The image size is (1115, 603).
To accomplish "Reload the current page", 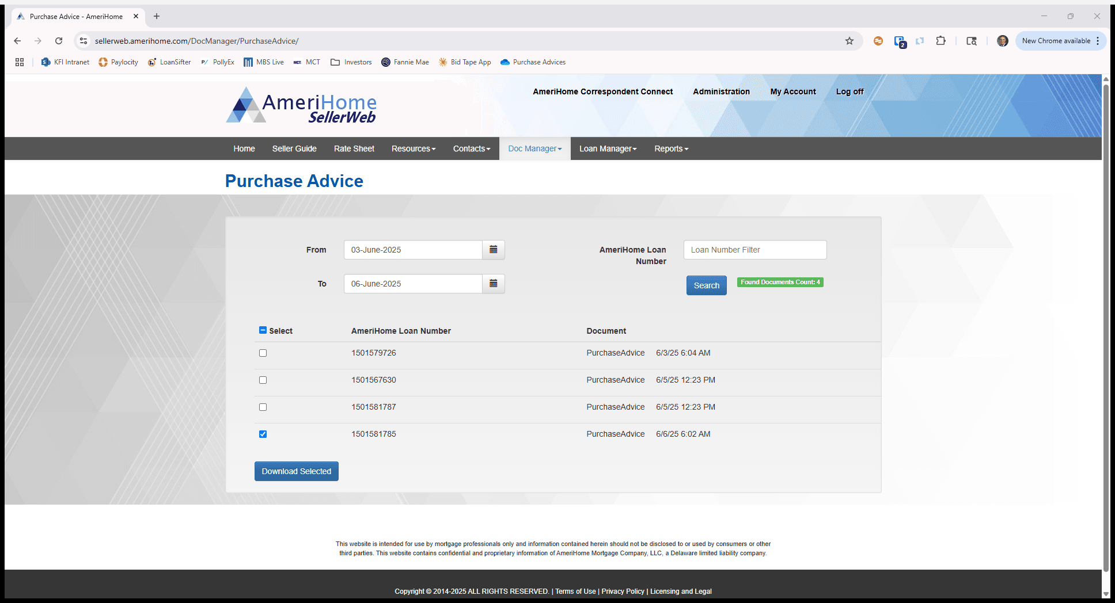I will coord(59,41).
